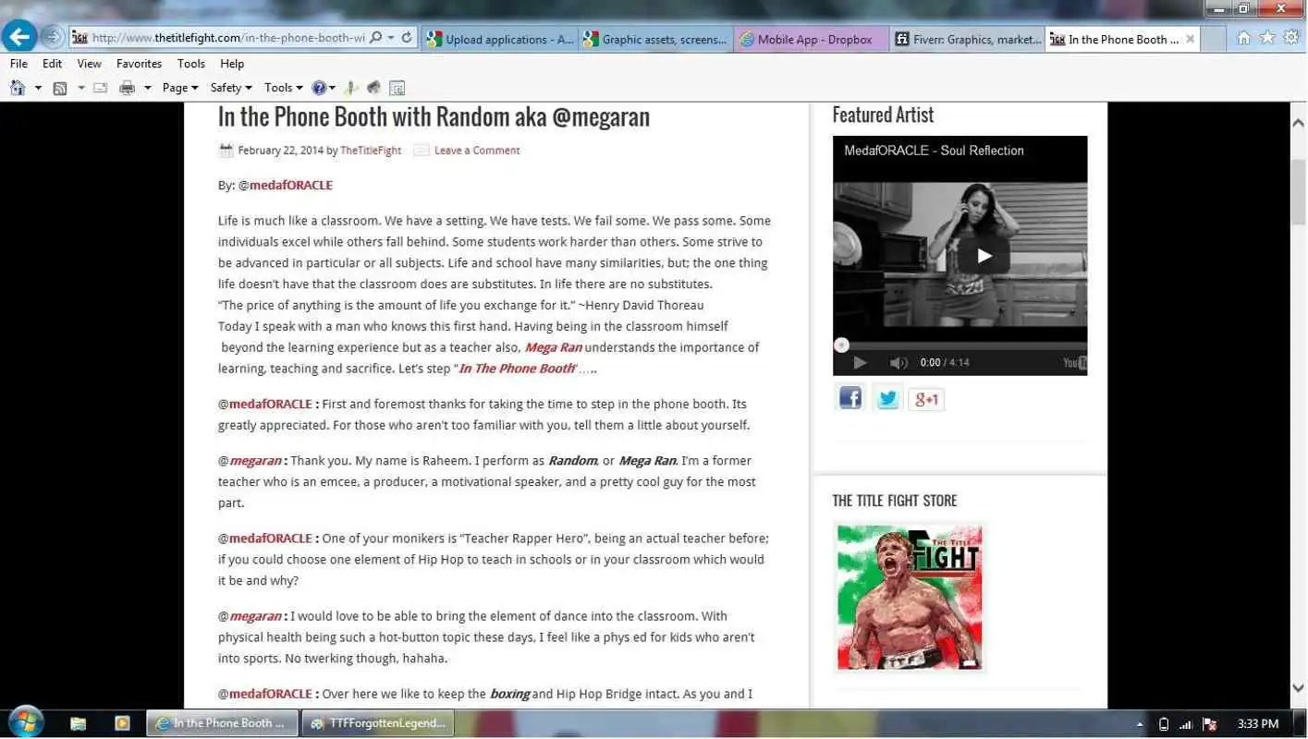Show hidden system tray icons
The image size is (1308, 739).
pos(1139,724)
